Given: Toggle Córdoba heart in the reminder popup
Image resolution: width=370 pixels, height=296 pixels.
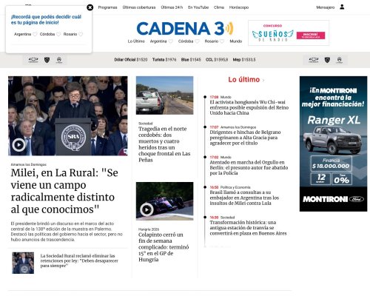Looking at the screenshot, I should [58, 34].
